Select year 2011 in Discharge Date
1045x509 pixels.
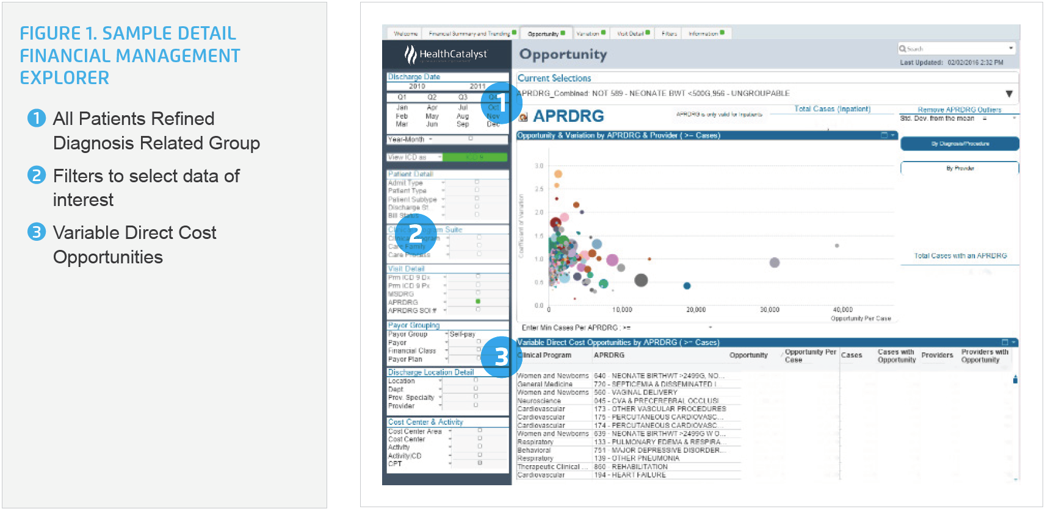[477, 86]
